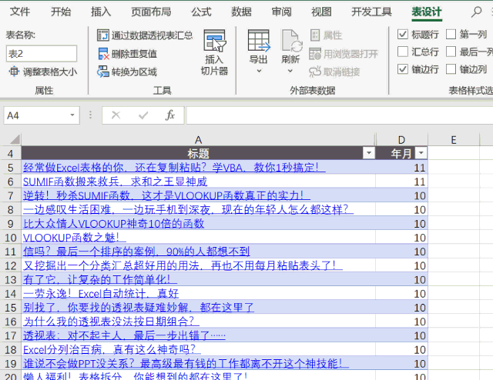
Task: Open the 年月 column filter dropdown
Action: 421,153
